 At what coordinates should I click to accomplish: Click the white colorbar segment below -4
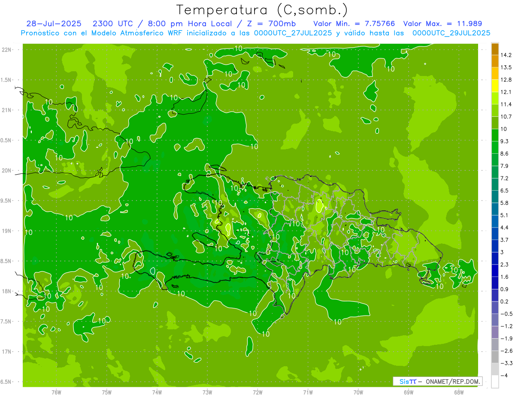495,381
